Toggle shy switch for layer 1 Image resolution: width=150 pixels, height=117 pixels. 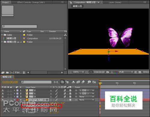coord(51,90)
